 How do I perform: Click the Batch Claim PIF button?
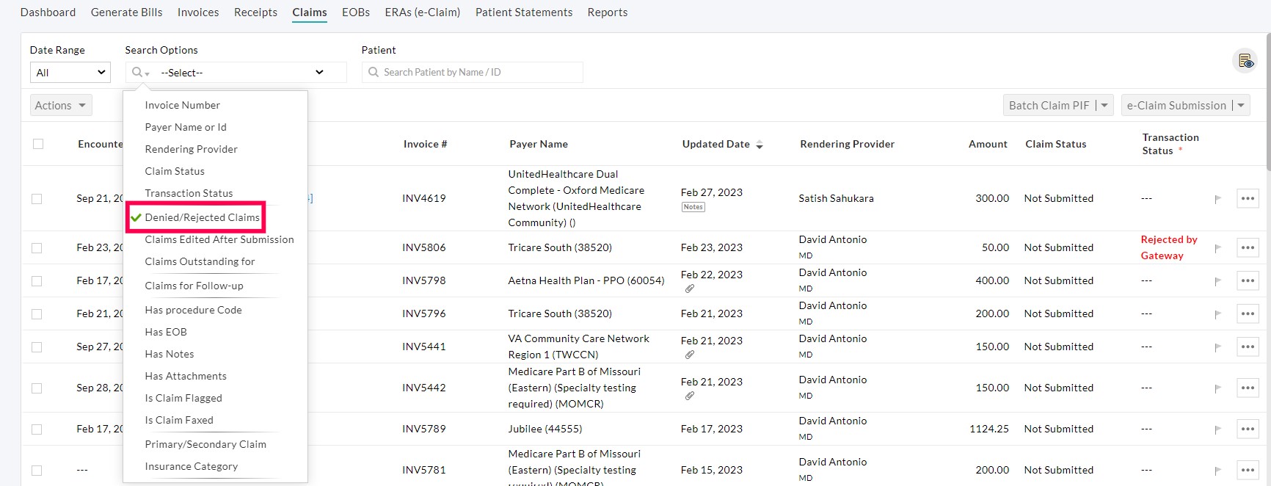(x=1049, y=106)
